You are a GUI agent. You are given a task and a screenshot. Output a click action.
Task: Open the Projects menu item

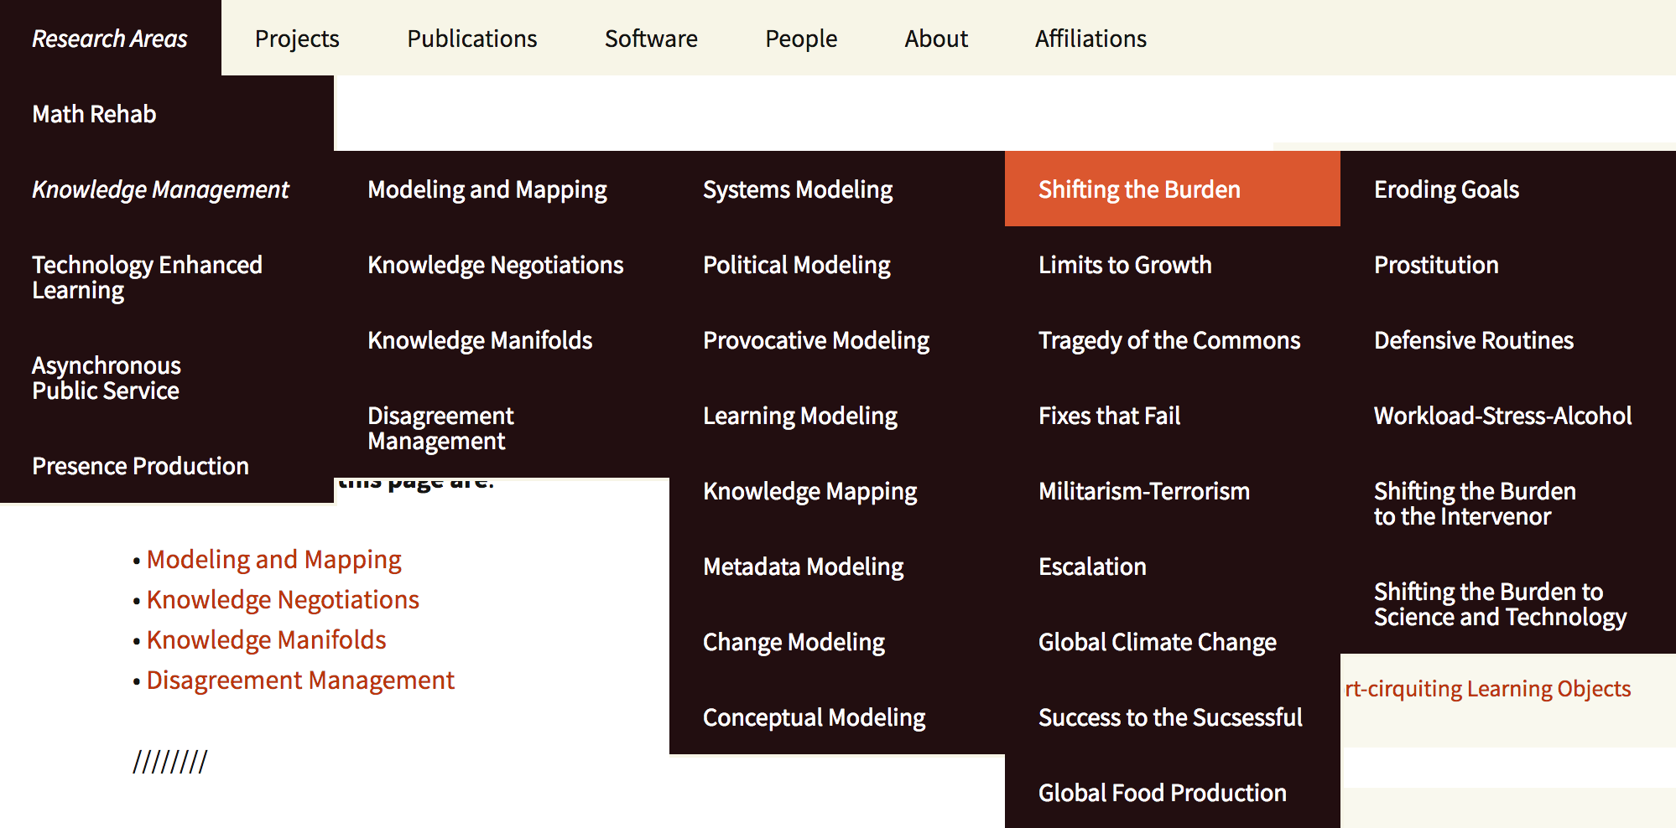tap(297, 39)
